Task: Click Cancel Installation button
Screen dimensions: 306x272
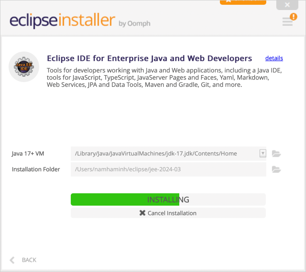Action: point(168,213)
